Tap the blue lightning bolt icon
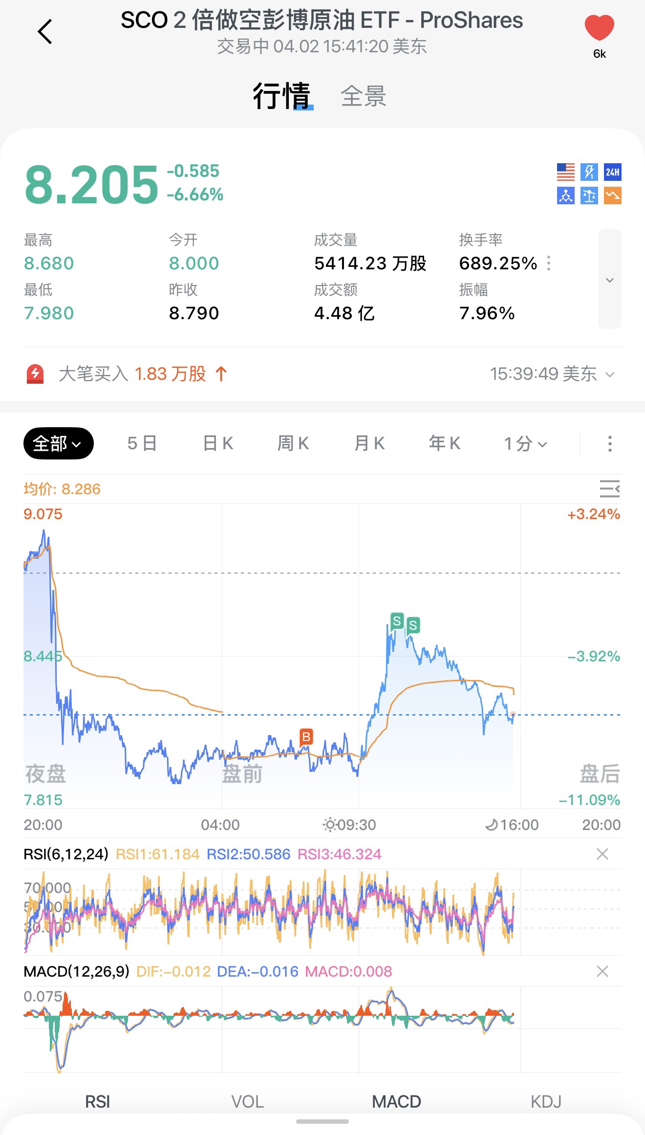The width and height of the screenshot is (645, 1135). (x=589, y=172)
